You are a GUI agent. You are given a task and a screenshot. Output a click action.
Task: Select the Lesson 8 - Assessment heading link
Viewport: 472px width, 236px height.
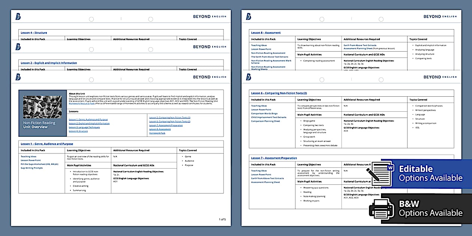click(266, 33)
